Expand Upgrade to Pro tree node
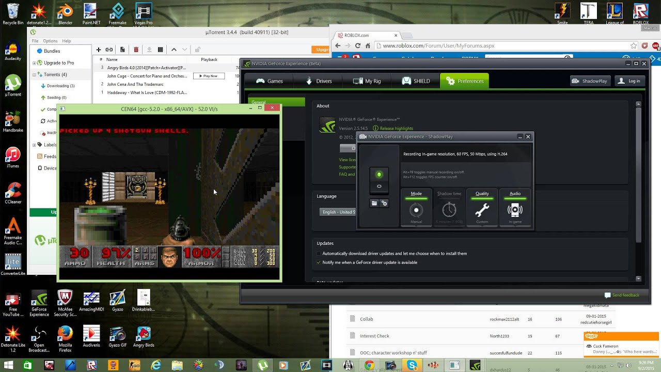The height and width of the screenshot is (372, 661). point(34,63)
